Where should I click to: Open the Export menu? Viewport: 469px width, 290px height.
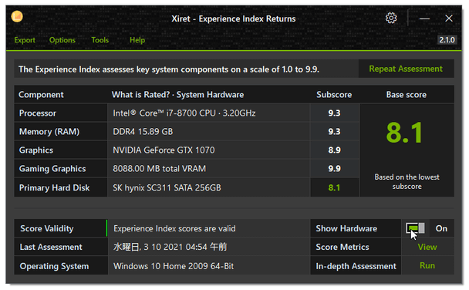point(25,40)
